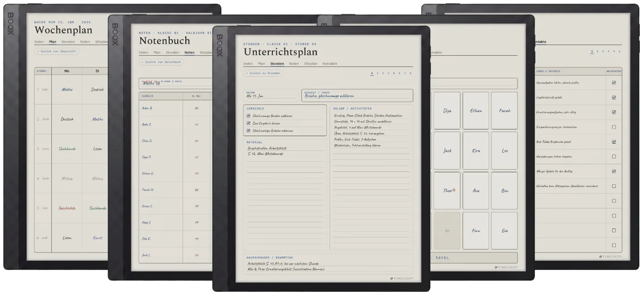The image size is (643, 295).
Task: Select page 1 in Kontakte pagination
Action: [592, 51]
